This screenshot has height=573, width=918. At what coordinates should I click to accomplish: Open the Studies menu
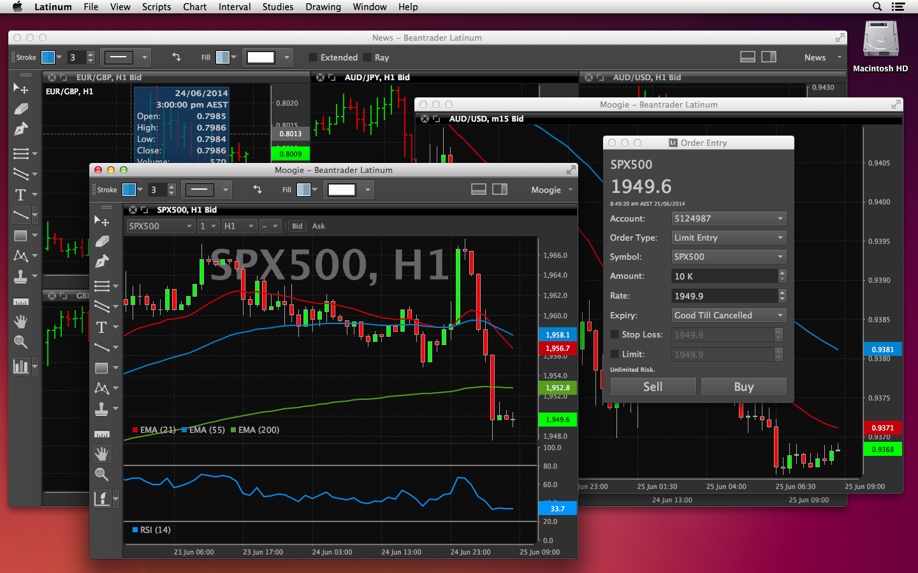click(x=278, y=6)
